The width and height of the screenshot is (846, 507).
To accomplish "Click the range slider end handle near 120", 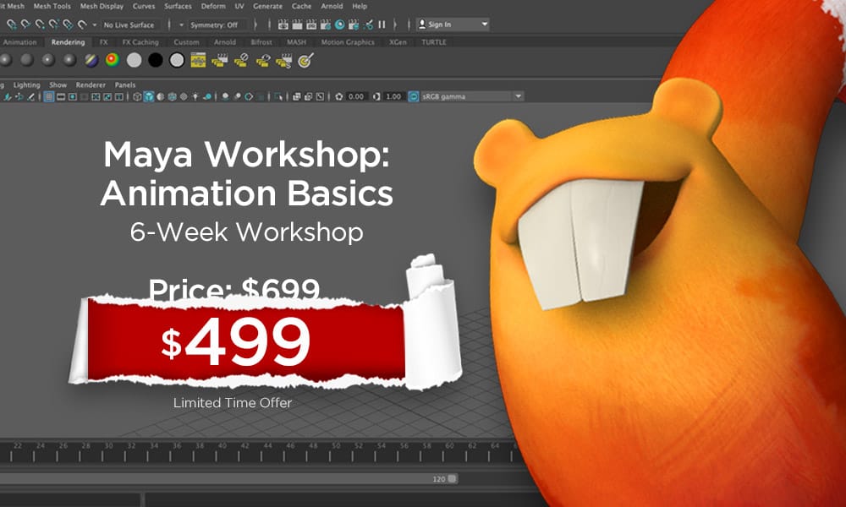I will (452, 478).
